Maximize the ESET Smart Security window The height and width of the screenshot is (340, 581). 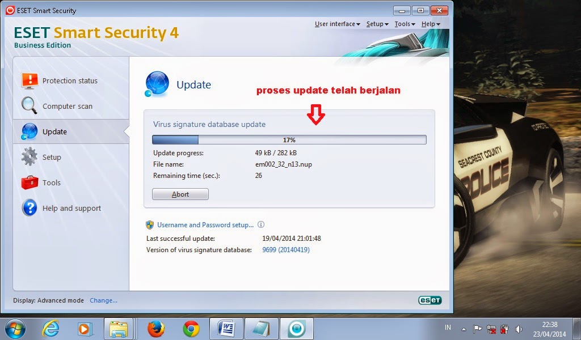420,10
